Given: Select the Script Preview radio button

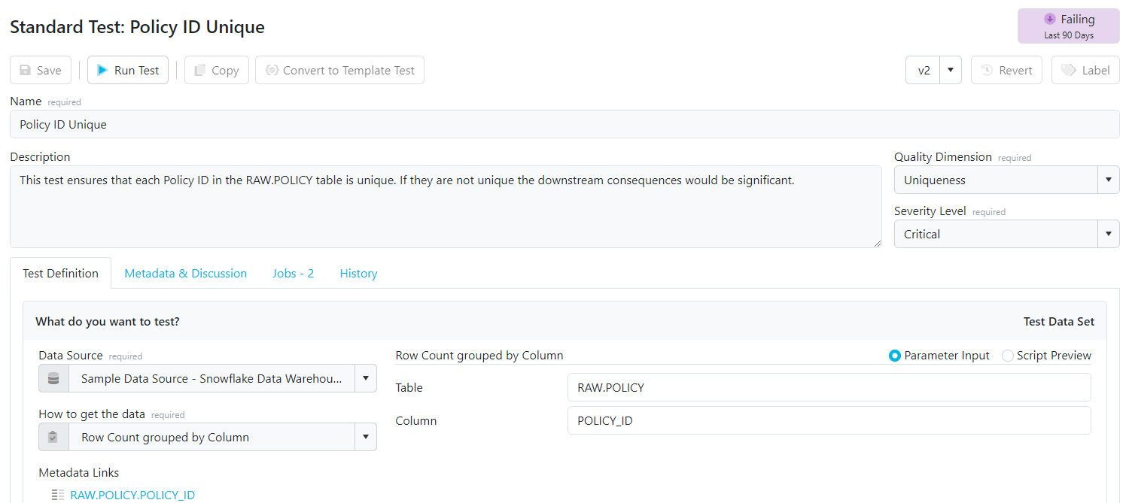Looking at the screenshot, I should click(1008, 356).
